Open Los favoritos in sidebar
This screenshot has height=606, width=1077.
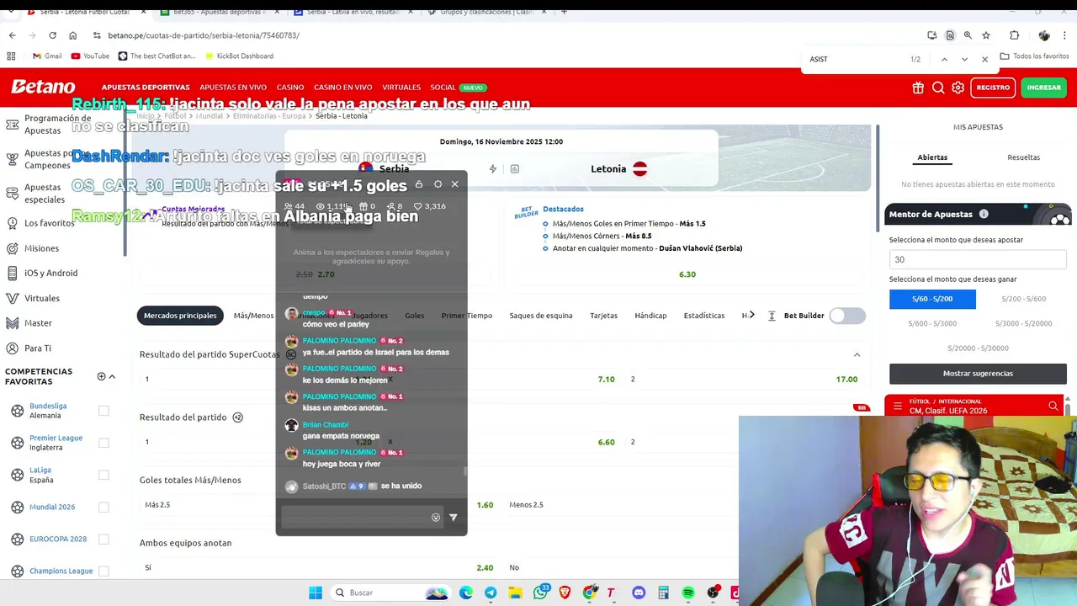click(50, 223)
